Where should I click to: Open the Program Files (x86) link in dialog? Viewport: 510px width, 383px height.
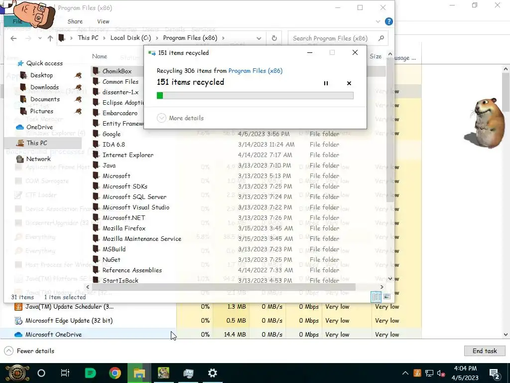click(255, 71)
